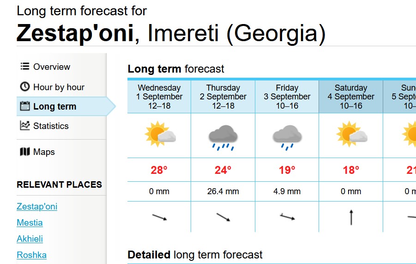Click the Statistics chart icon
The image size is (416, 264).
(x=25, y=126)
